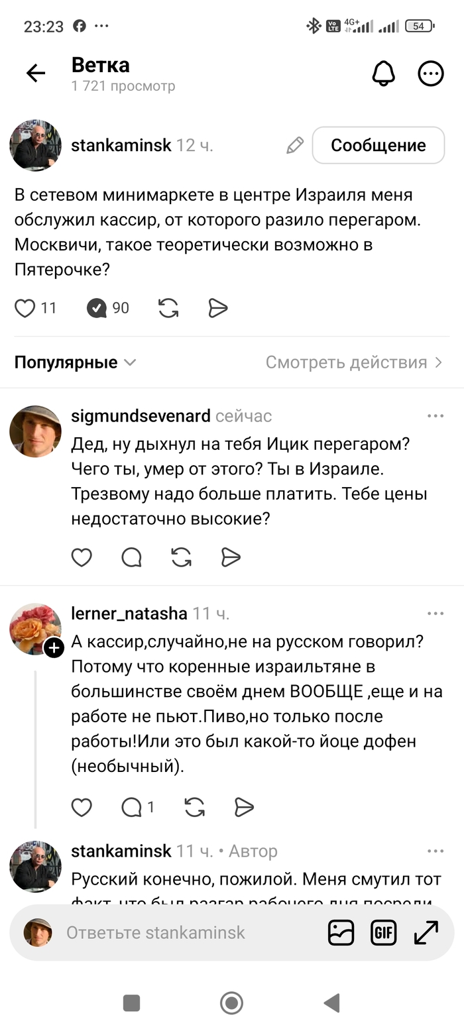Open the thread options menu in header
Image resolution: width=464 pixels, height=1031 pixels.
(430, 74)
